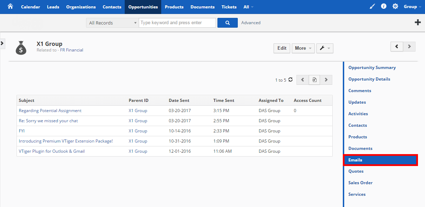Open the wrench tools dropdown
Screen dimensions: 425x207
325,48
